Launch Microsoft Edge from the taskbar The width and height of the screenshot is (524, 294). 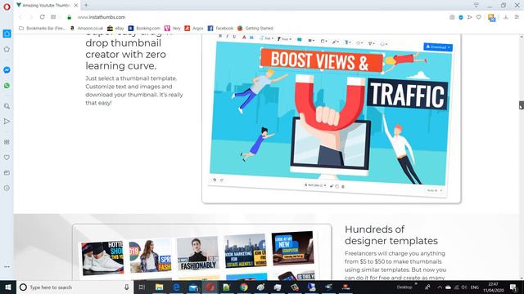[x=177, y=287]
